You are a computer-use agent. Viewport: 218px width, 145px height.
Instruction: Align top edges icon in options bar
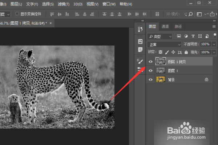[52, 14]
